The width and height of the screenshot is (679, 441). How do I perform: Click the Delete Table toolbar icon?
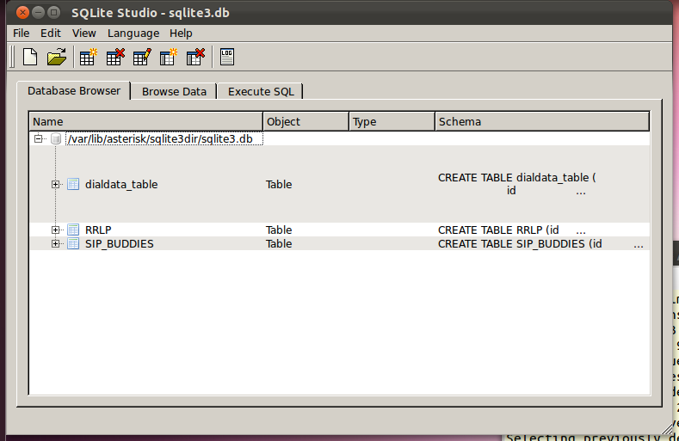114,58
